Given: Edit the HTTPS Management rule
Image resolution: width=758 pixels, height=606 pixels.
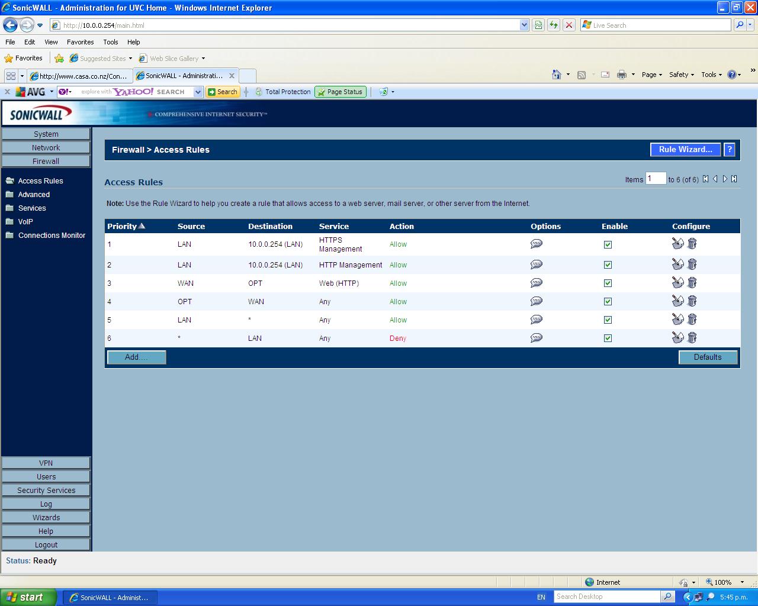Looking at the screenshot, I should 678,243.
